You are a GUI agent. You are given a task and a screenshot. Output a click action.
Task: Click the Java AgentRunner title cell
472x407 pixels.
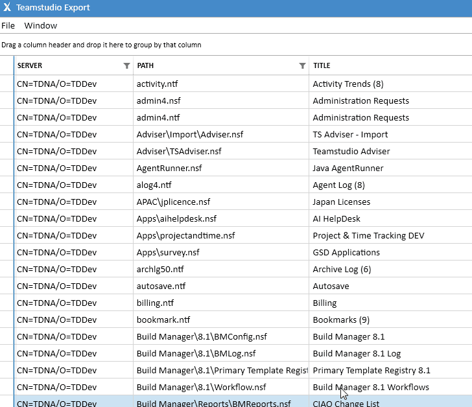[x=390, y=168]
